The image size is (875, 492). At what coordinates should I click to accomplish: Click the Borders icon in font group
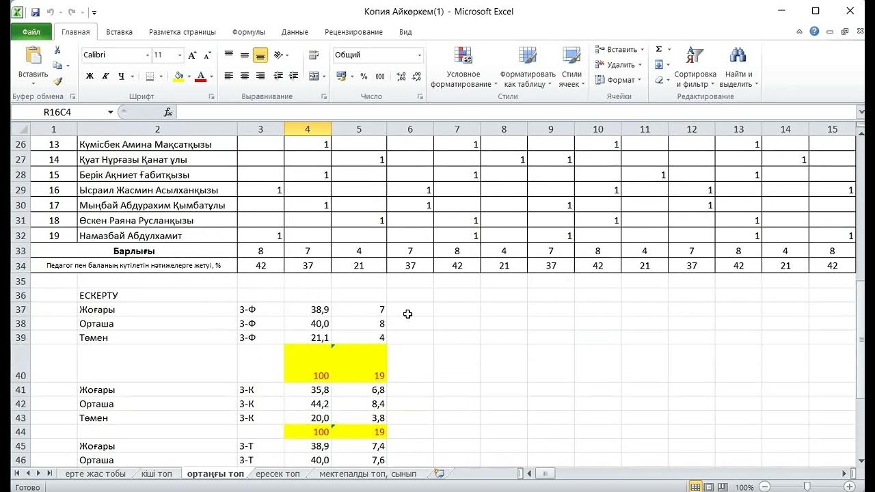coord(150,77)
